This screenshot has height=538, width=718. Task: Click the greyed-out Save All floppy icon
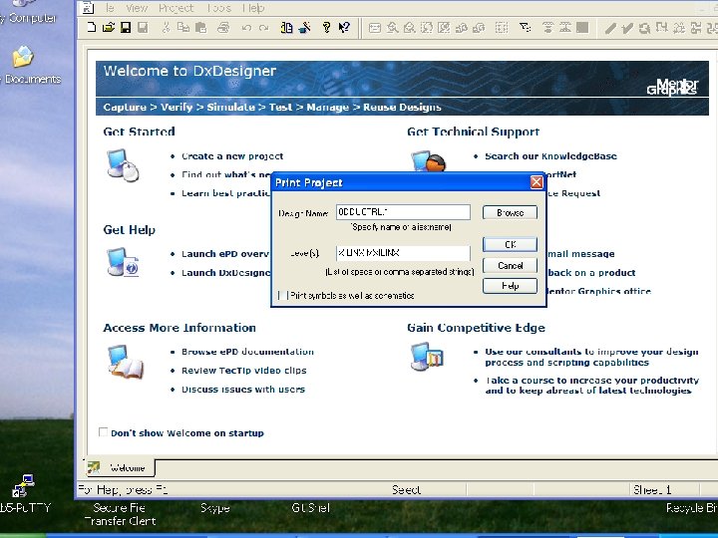tap(143, 28)
